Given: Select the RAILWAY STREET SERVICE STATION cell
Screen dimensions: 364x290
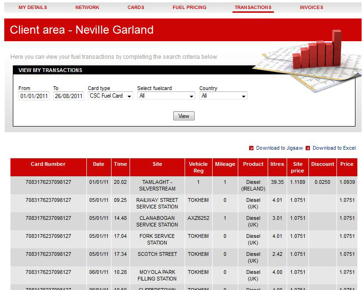Looking at the screenshot, I should [x=157, y=203].
